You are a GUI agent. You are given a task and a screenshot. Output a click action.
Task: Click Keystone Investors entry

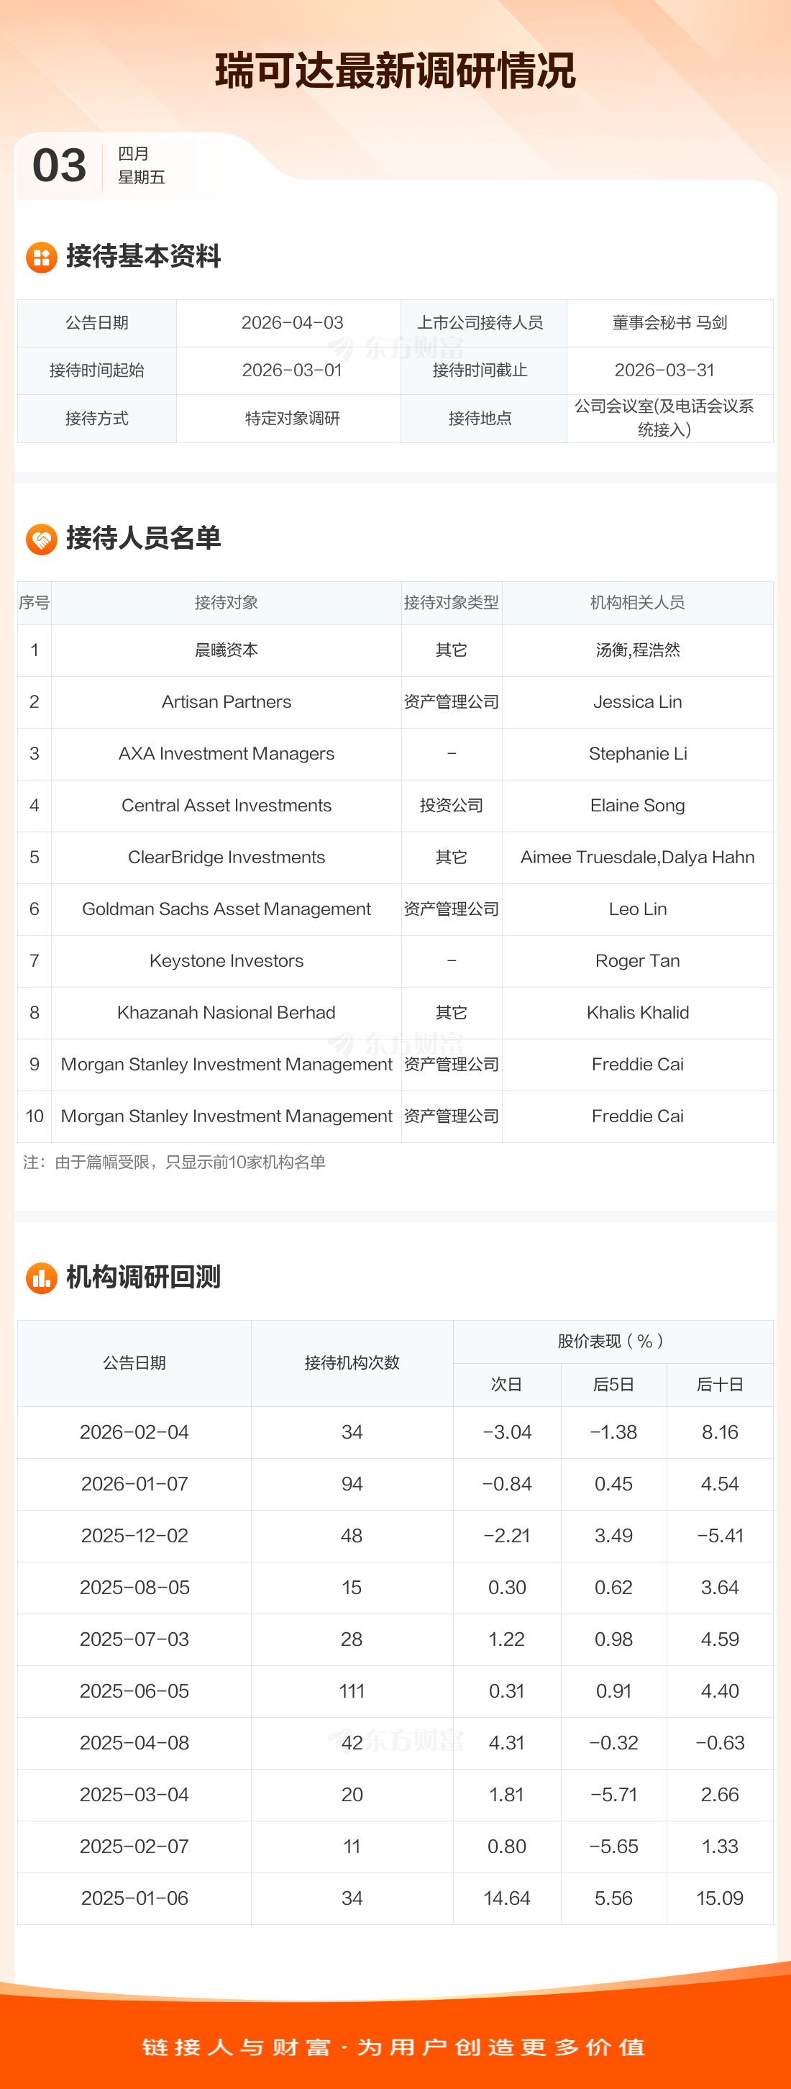[226, 962]
